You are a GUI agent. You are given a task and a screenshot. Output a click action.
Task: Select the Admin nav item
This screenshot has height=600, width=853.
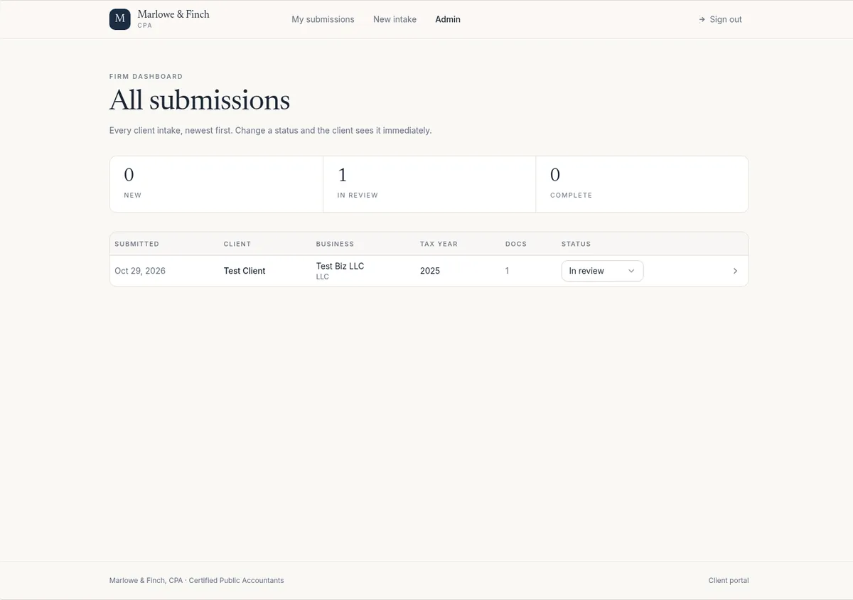tap(448, 19)
